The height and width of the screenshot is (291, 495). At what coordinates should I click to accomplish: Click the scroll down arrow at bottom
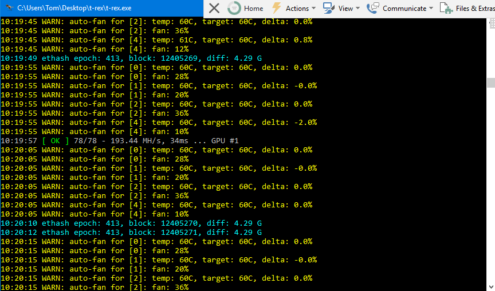(x=491, y=286)
